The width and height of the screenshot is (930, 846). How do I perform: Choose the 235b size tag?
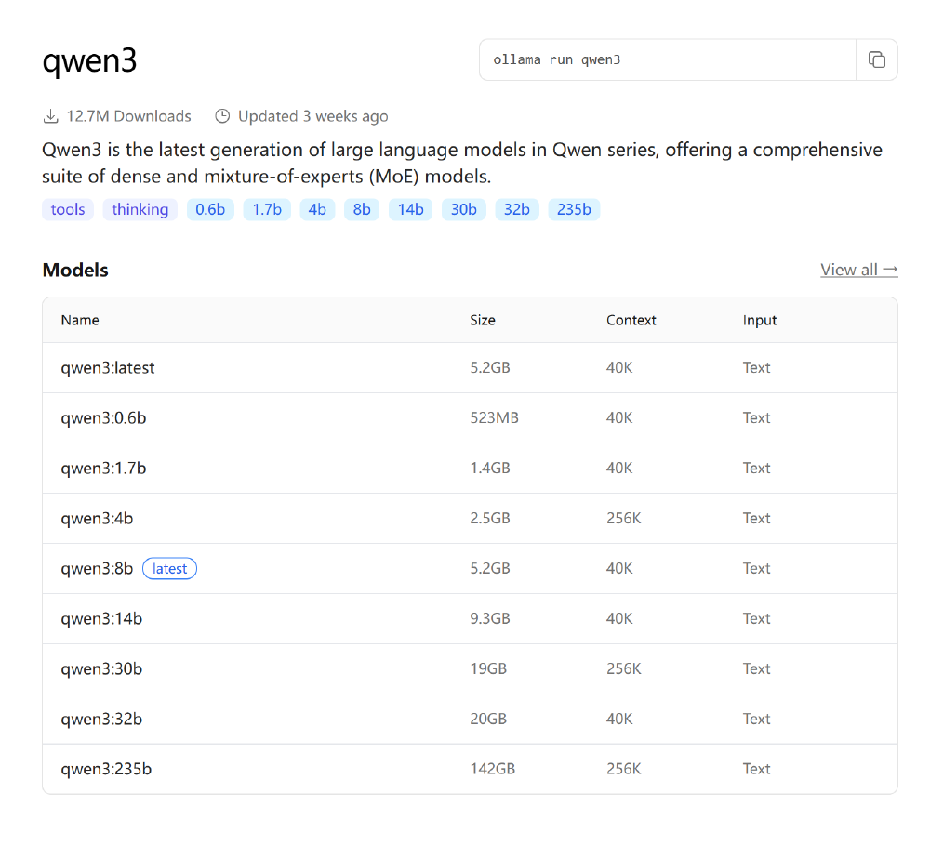pos(574,209)
